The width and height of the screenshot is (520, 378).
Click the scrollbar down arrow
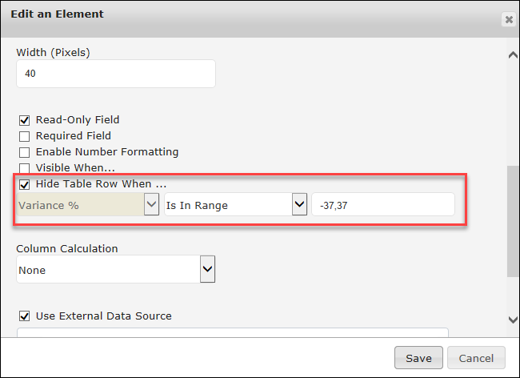pyautogui.click(x=513, y=320)
